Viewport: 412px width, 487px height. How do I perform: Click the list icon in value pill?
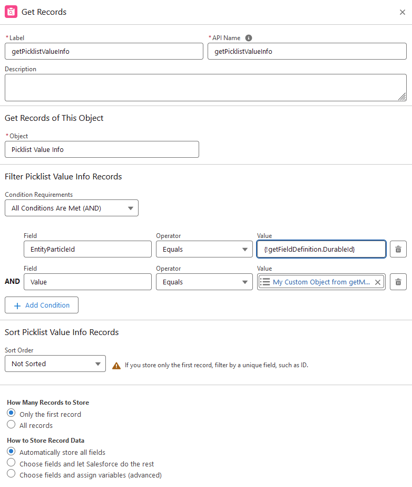(265, 282)
